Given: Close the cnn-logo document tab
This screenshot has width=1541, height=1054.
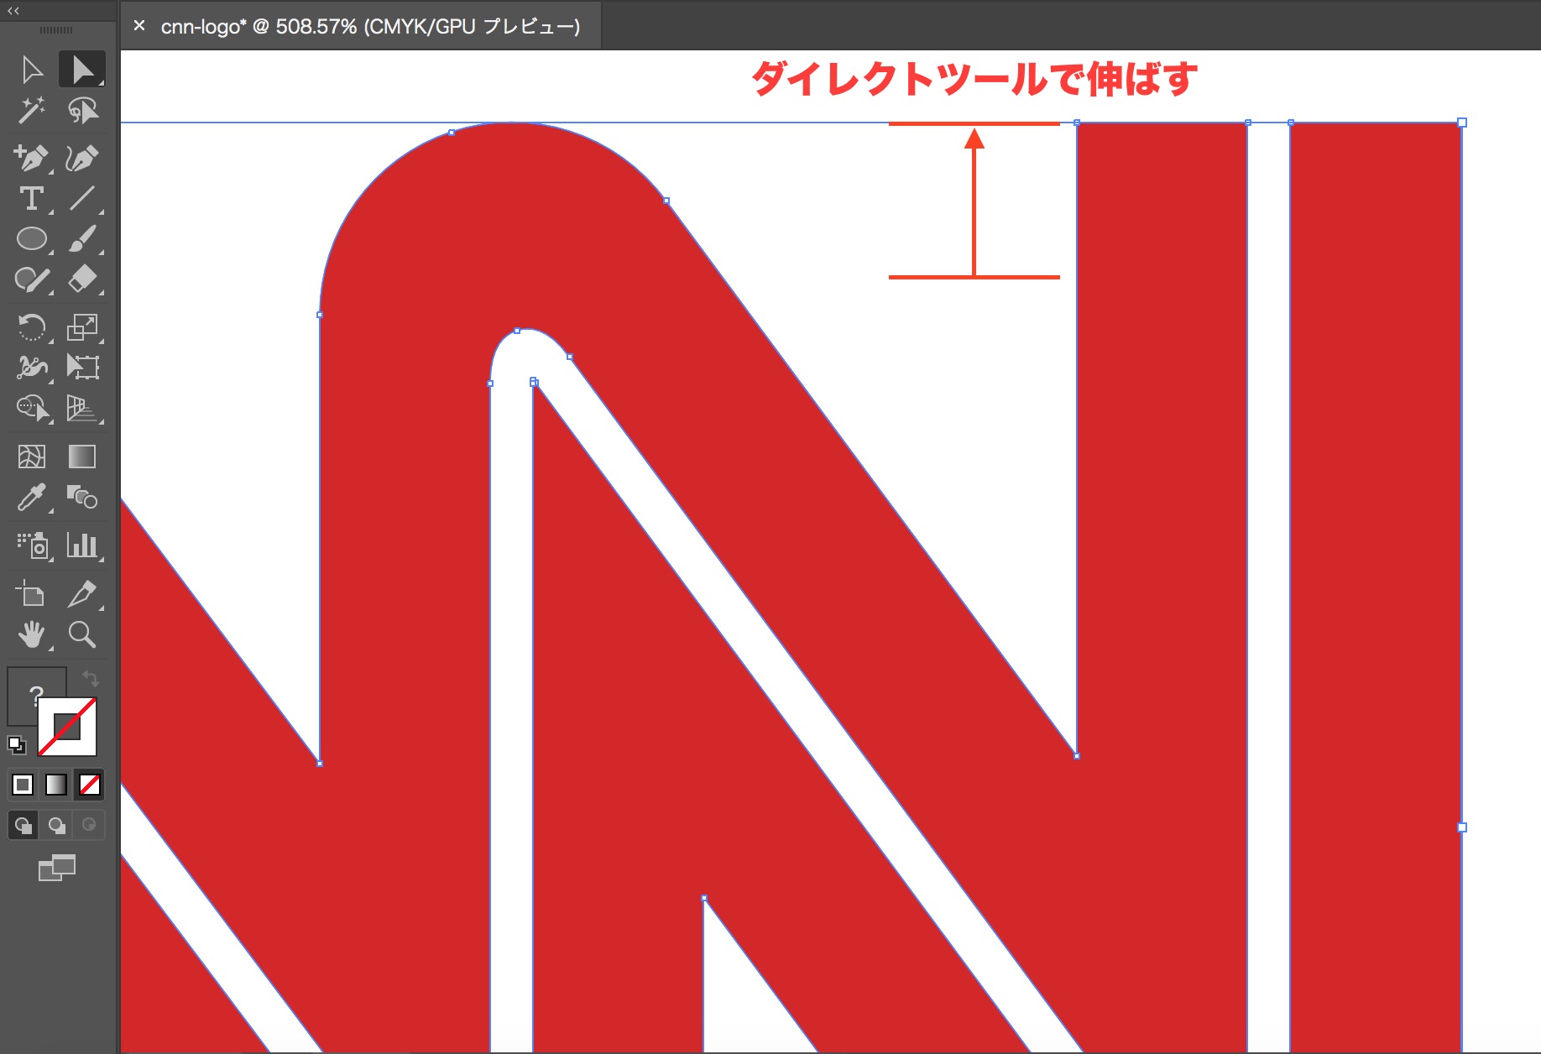Looking at the screenshot, I should (x=140, y=26).
